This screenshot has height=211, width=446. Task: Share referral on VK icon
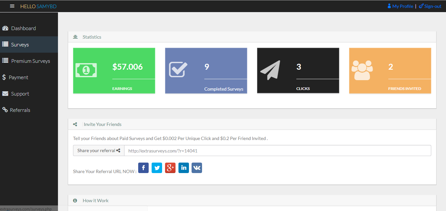coord(197,168)
